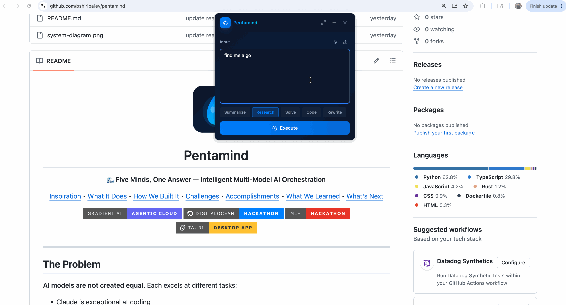Click the Pentamind logo in the popup header
The width and height of the screenshot is (566, 305).
[225, 23]
